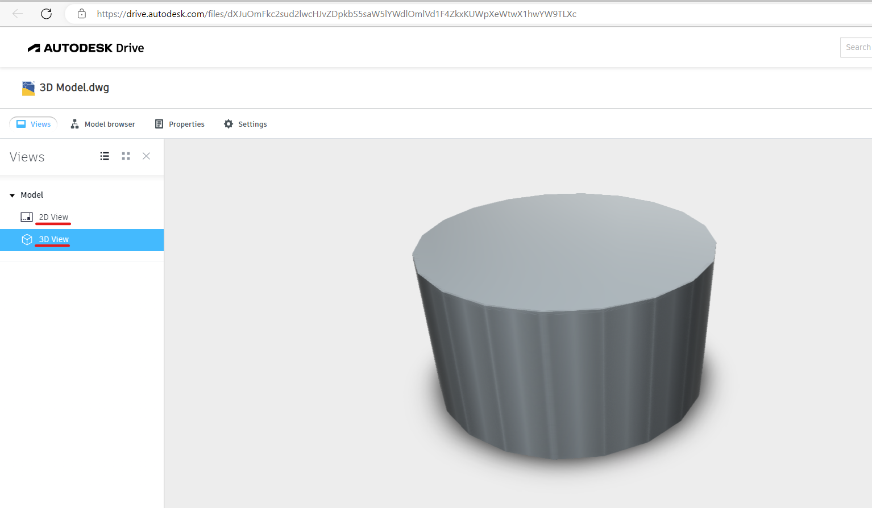The height and width of the screenshot is (508, 872).
Task: Open Settings via the gear icon
Action: (x=229, y=124)
